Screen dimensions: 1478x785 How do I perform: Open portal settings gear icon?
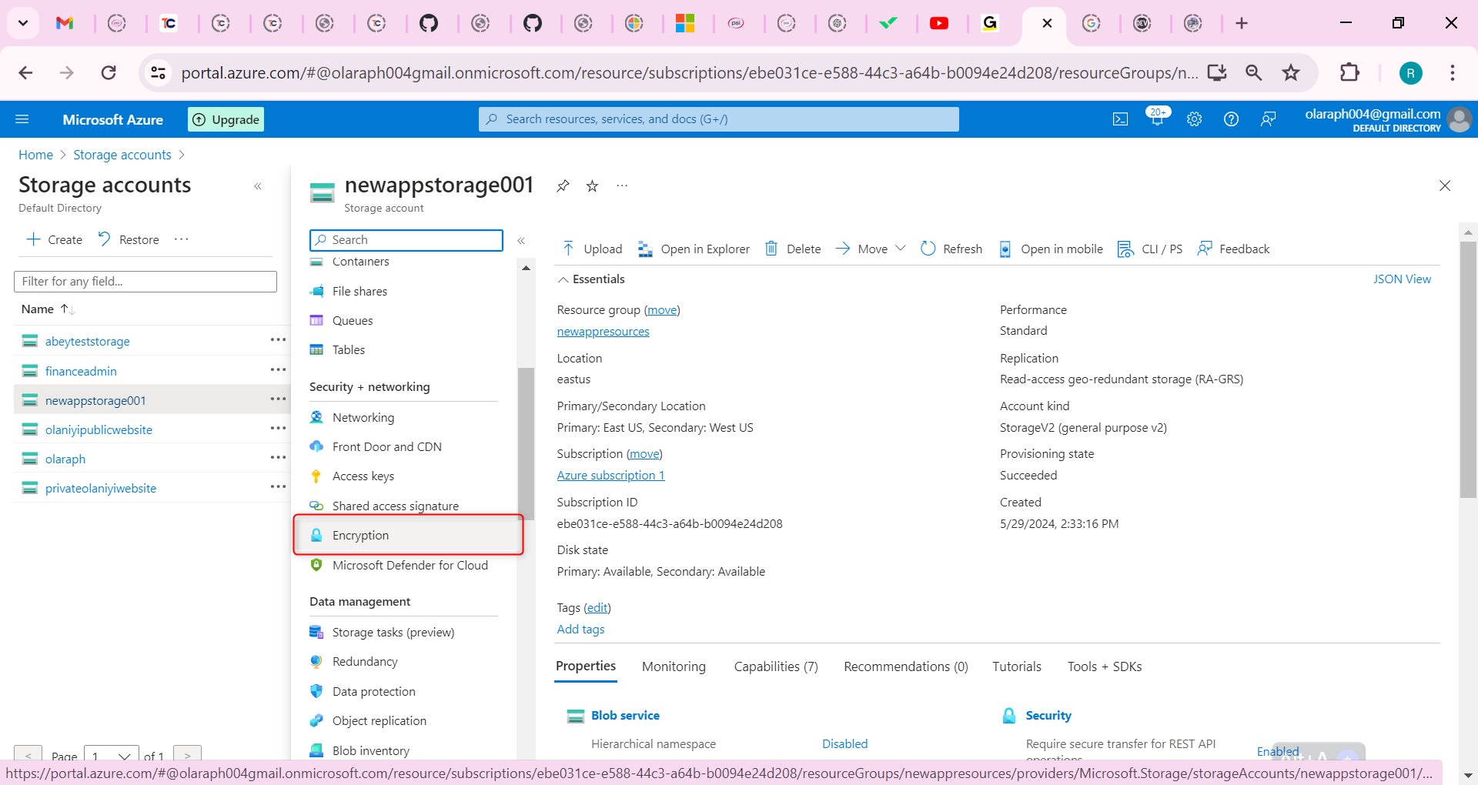(x=1194, y=119)
